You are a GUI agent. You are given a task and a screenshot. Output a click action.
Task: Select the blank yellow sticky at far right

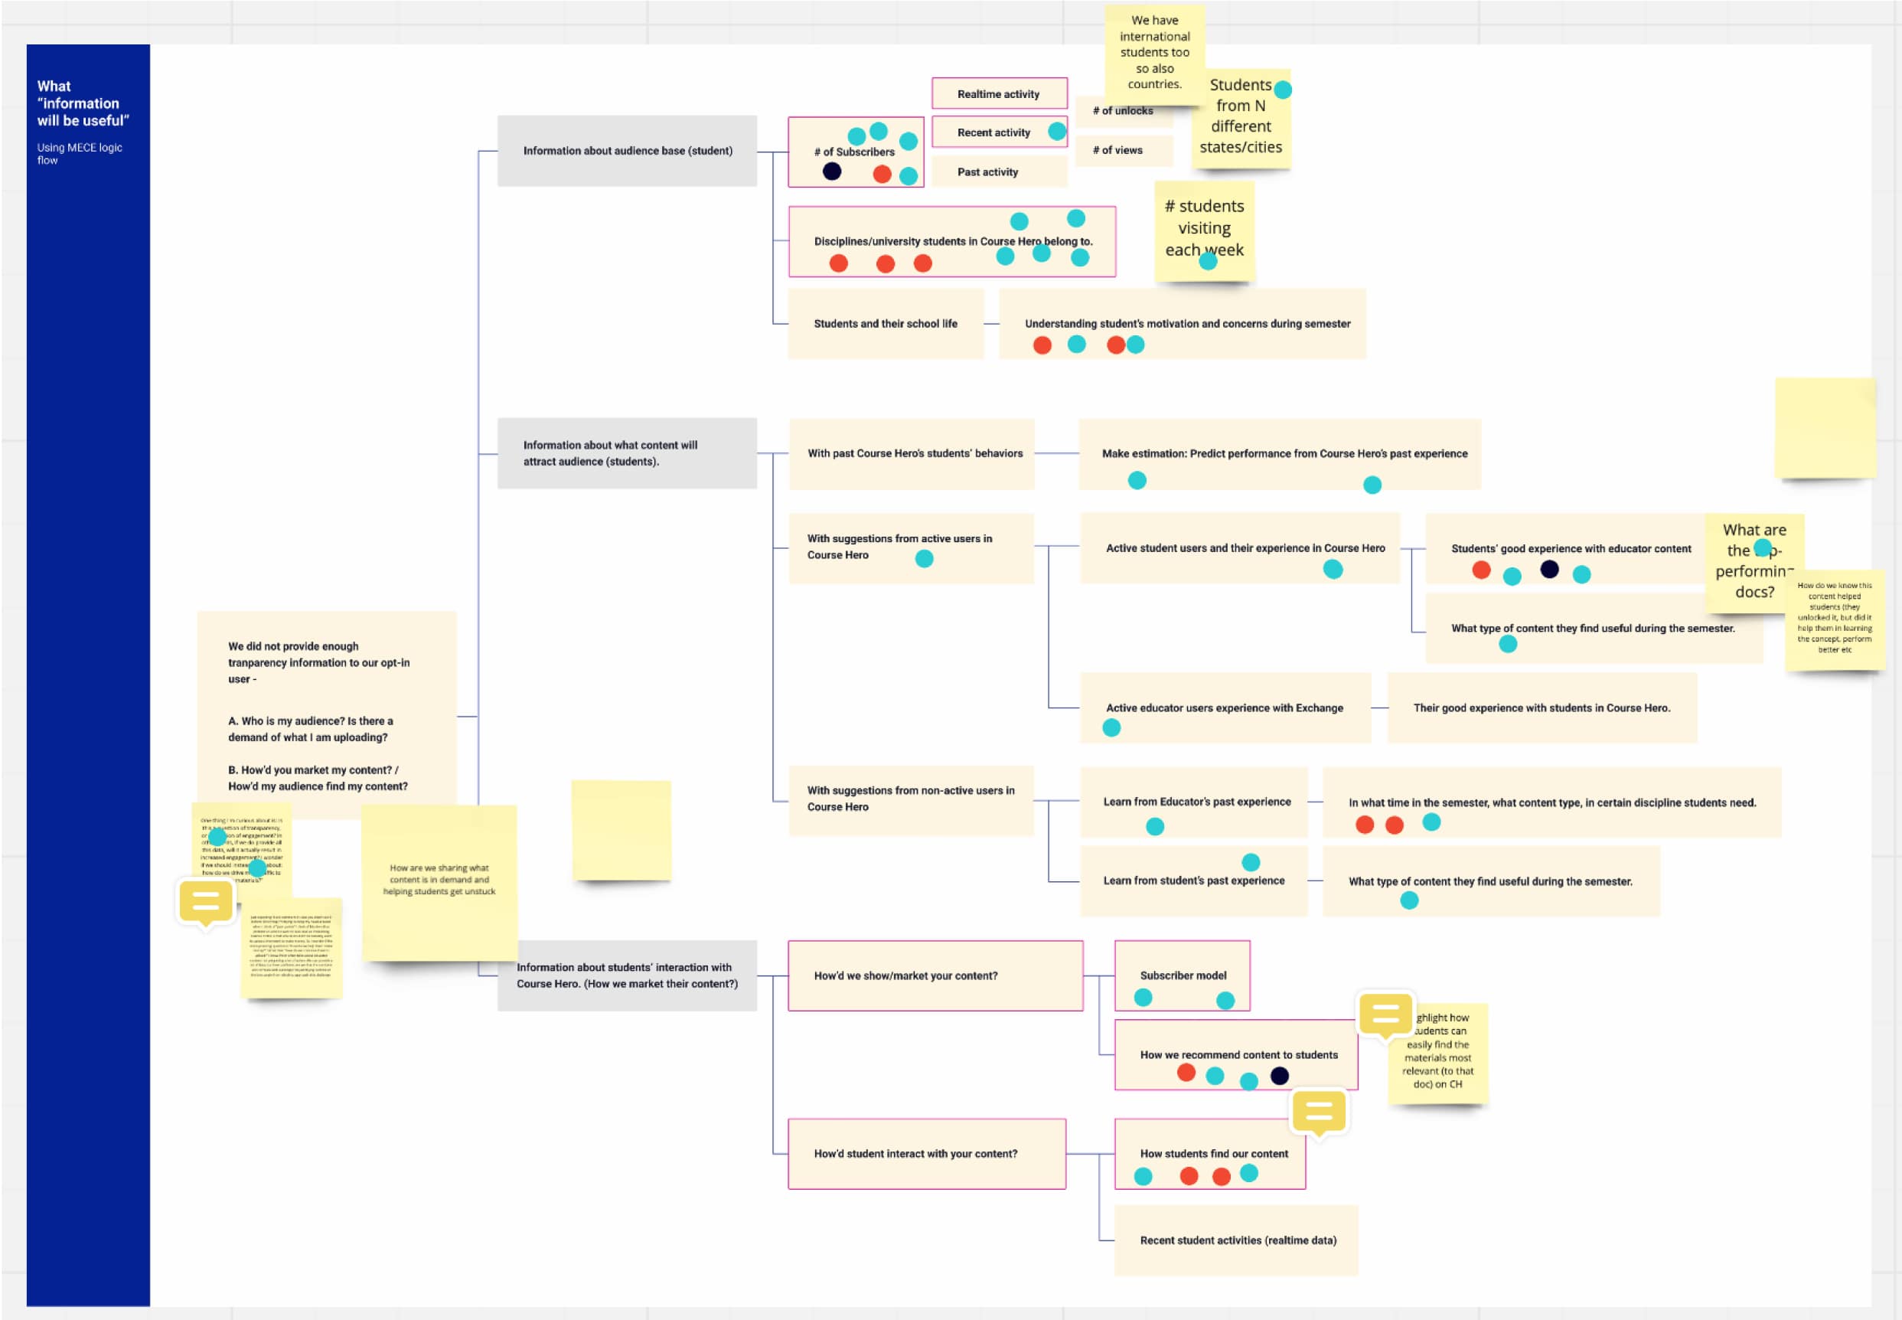(1824, 426)
